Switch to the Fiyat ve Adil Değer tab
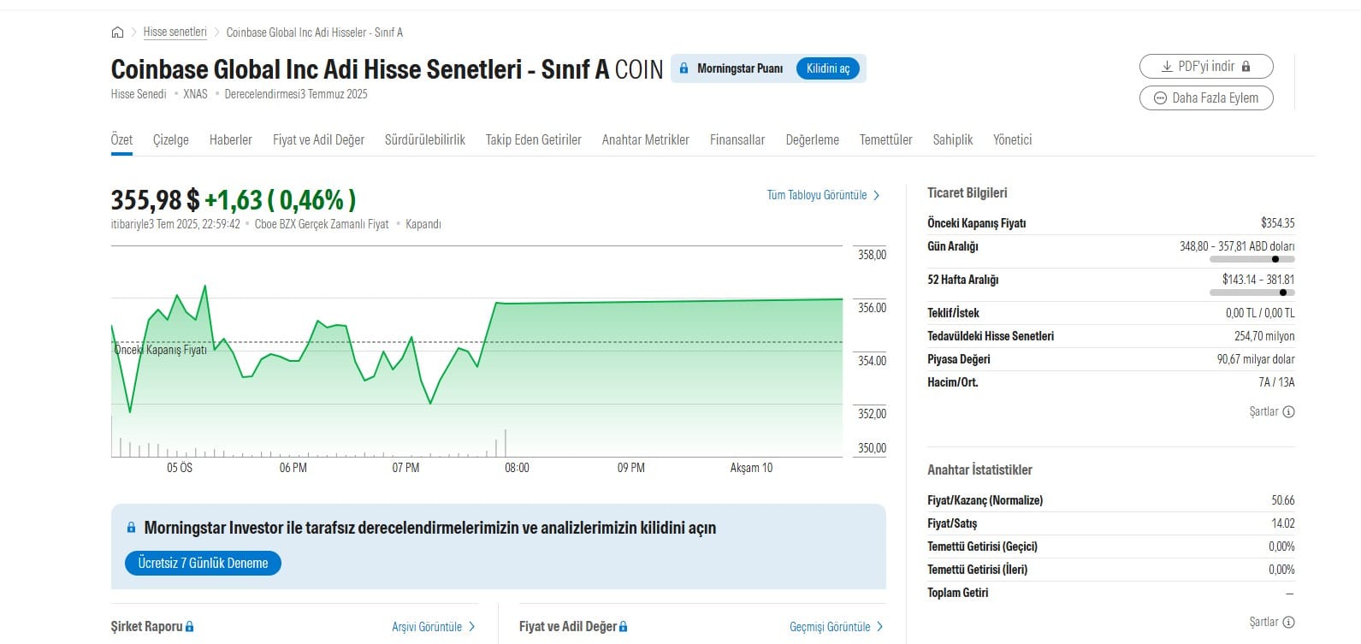Image resolution: width=1361 pixels, height=644 pixels. pyautogui.click(x=318, y=139)
